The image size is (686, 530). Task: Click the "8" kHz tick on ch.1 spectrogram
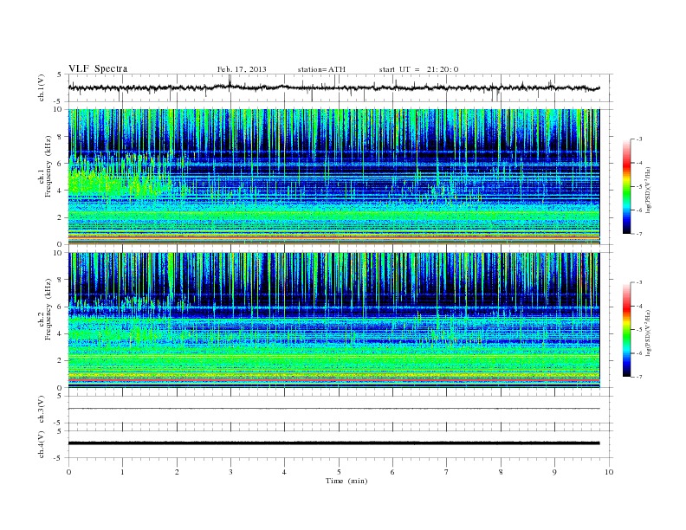60,137
